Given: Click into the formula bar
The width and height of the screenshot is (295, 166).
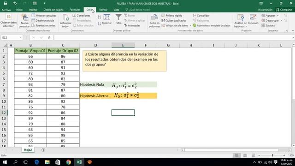Looking at the screenshot, I should coord(173,37).
